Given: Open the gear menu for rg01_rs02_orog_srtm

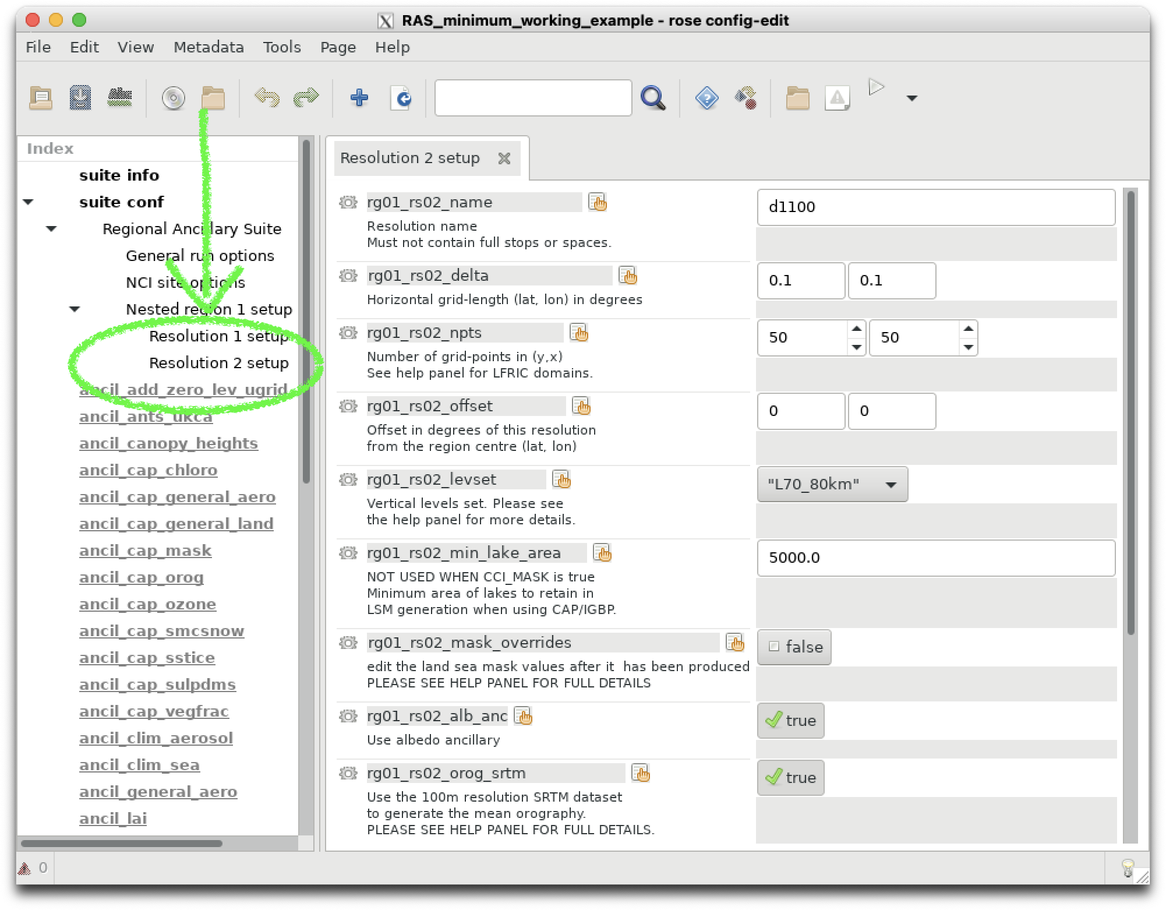Looking at the screenshot, I should [348, 773].
